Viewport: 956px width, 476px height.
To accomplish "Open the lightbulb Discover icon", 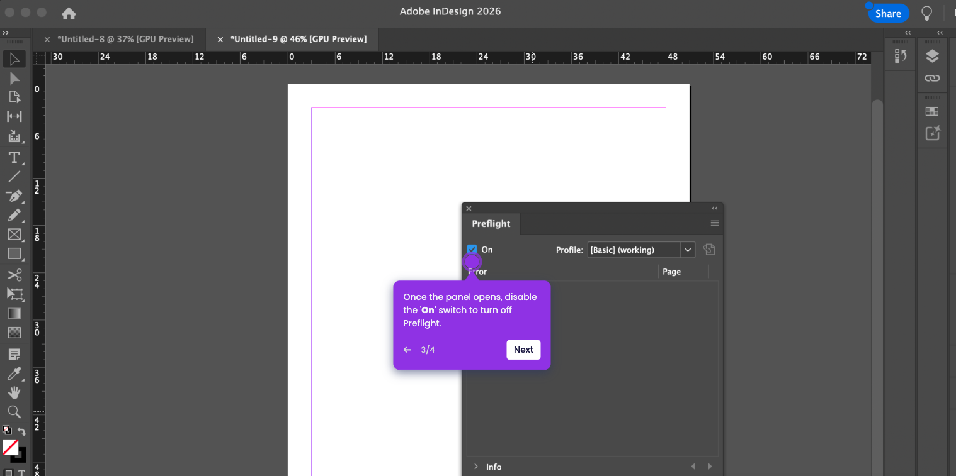I will [926, 13].
